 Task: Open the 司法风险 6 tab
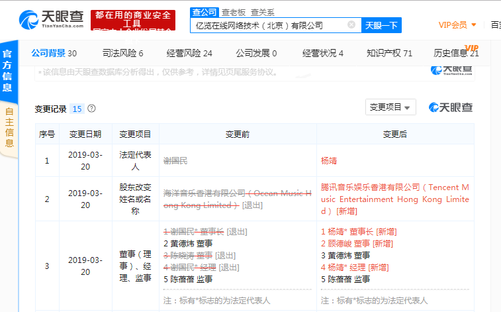(x=122, y=53)
